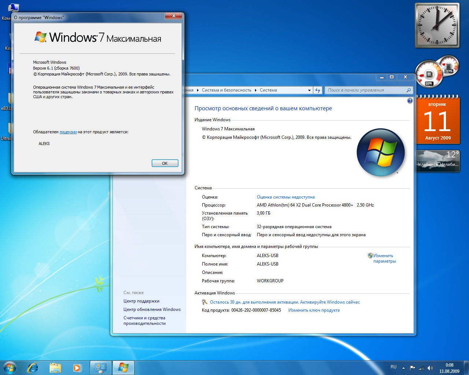
Task: Open the Система и безопасность breadcrumb
Action: (x=226, y=90)
